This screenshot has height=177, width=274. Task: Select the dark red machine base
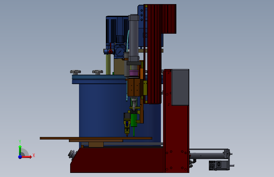click(x=117, y=160)
